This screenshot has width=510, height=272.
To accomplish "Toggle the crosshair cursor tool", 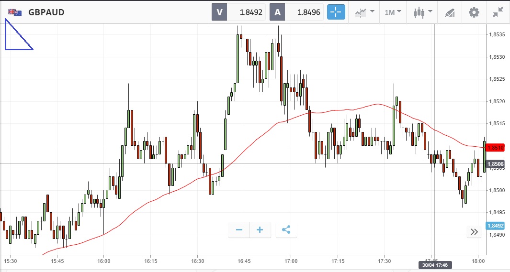I will 336,12.
